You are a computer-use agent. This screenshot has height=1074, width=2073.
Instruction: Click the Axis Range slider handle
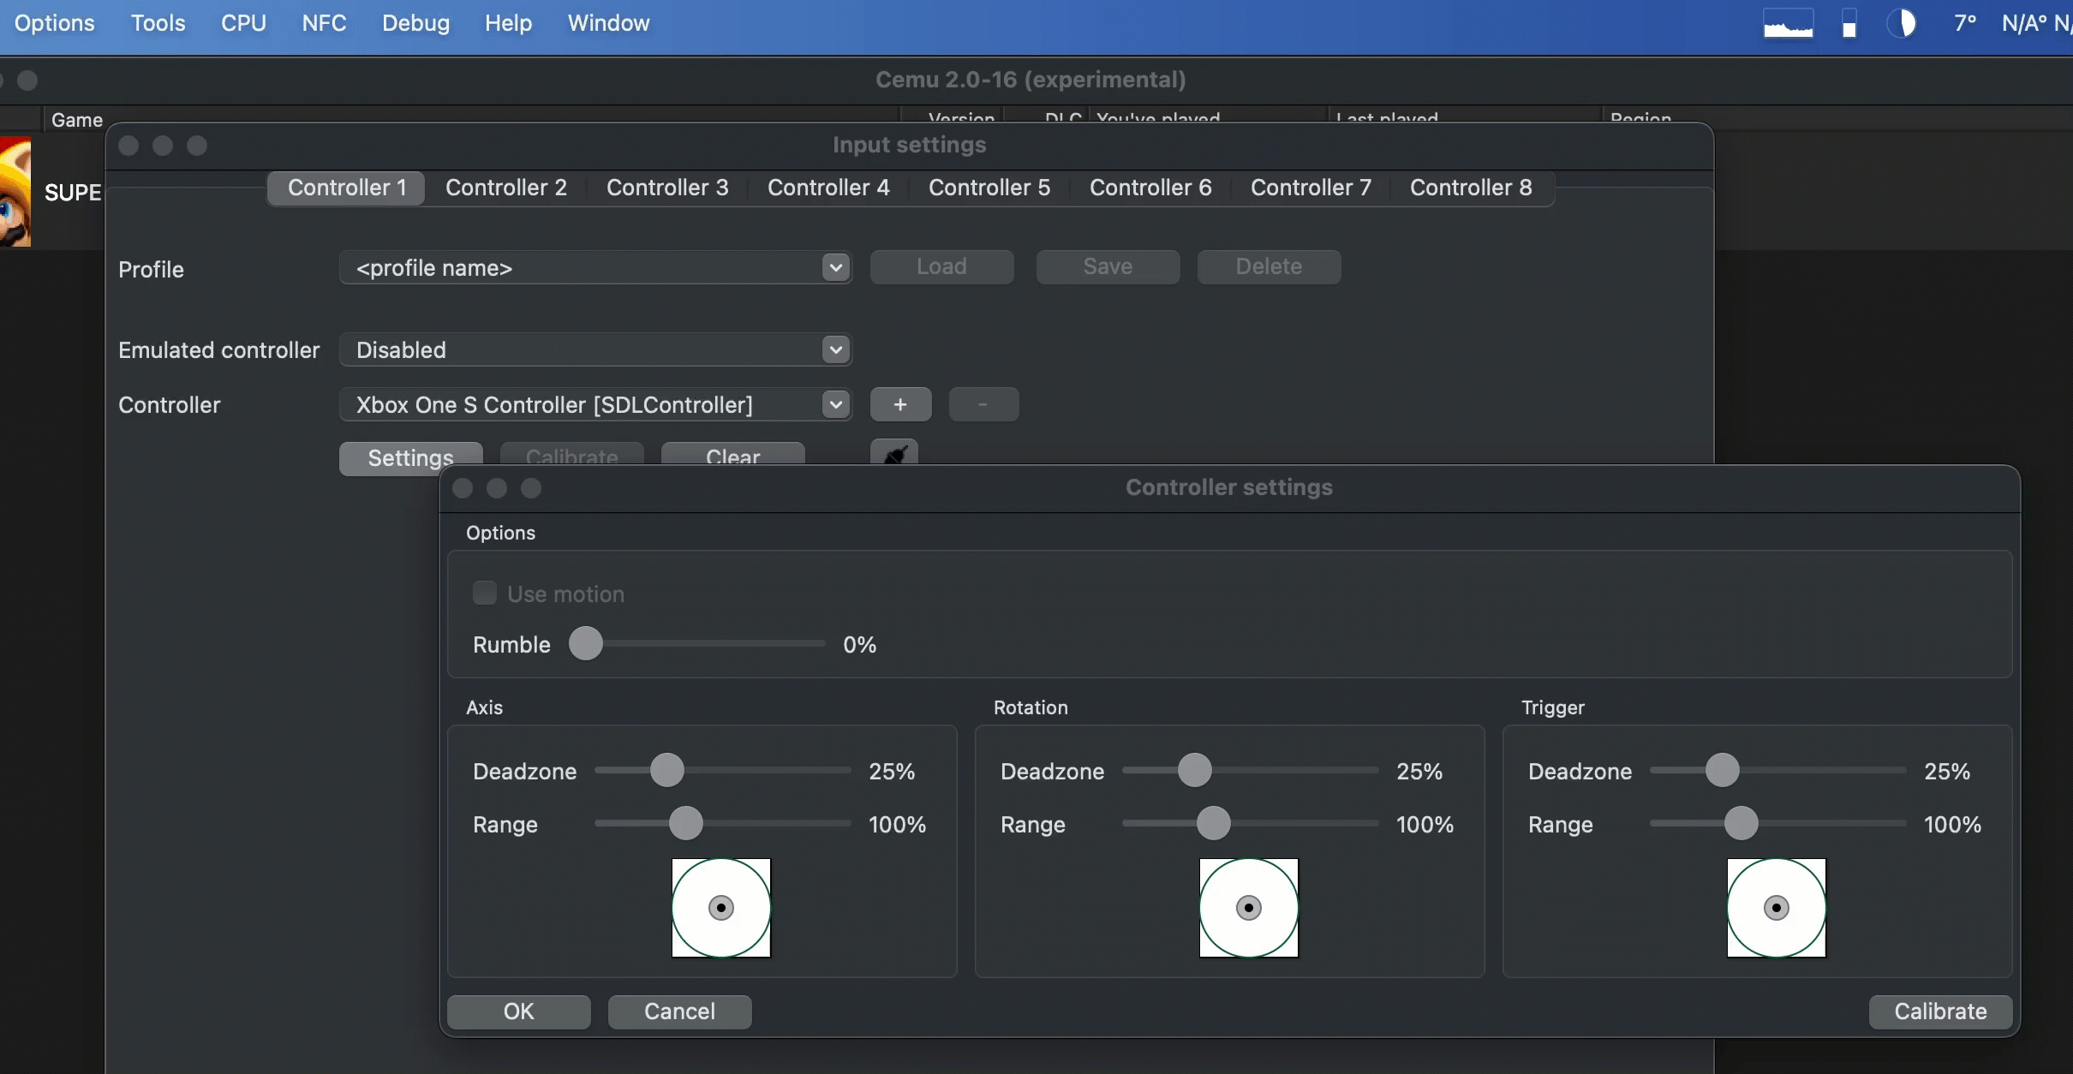[686, 823]
